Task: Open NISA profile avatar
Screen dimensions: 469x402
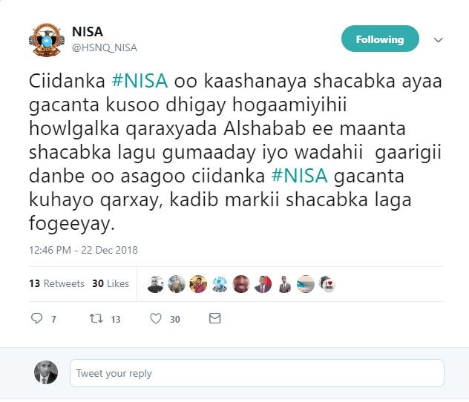Action: click(x=45, y=40)
